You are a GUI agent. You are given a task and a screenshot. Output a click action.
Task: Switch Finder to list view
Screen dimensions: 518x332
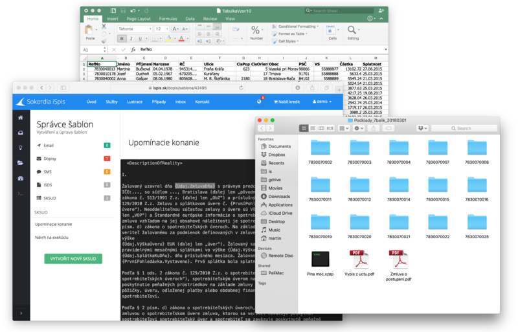(x=312, y=128)
